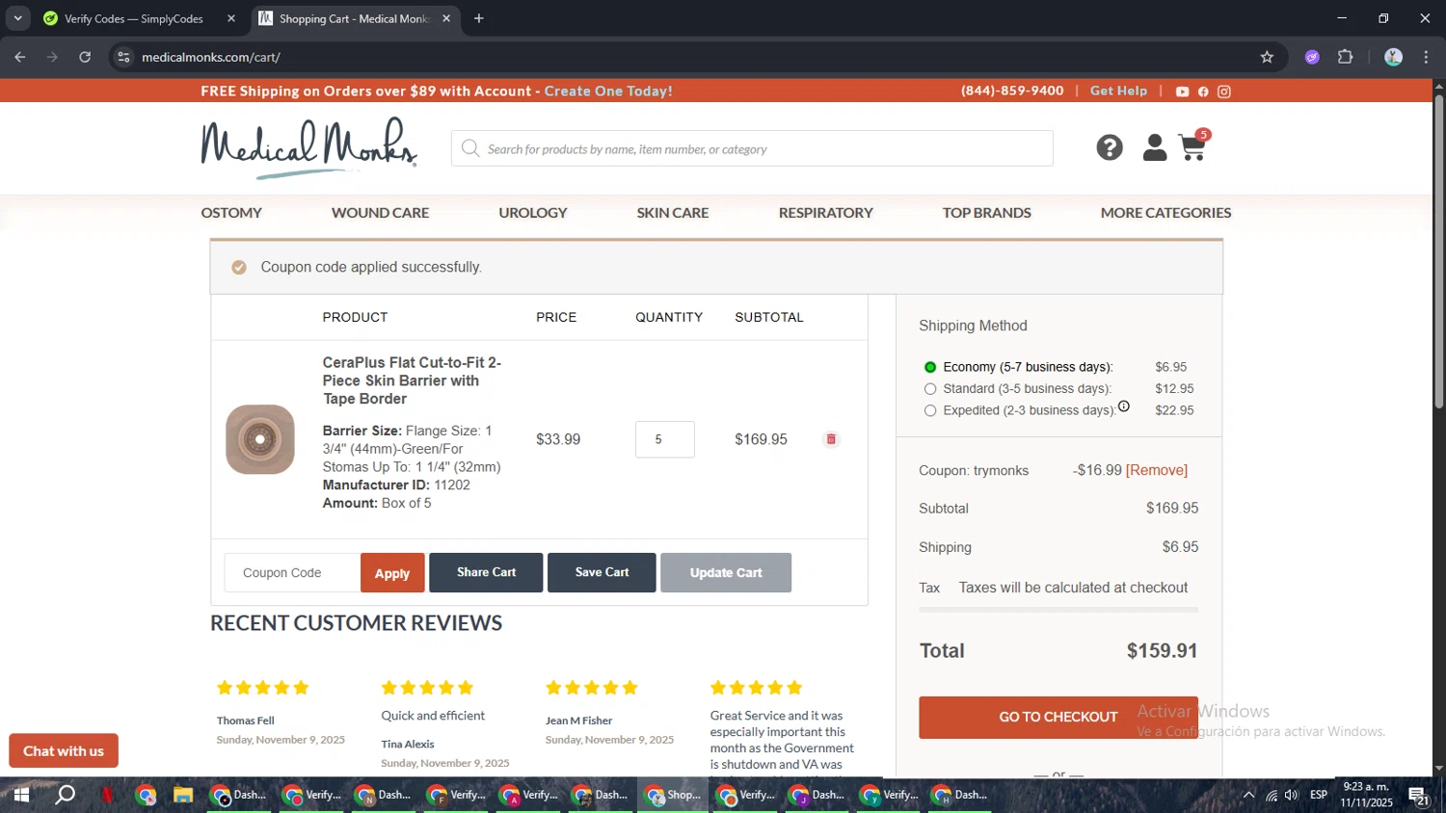Open the Windows Start menu
The width and height of the screenshot is (1446, 813).
[x=20, y=795]
